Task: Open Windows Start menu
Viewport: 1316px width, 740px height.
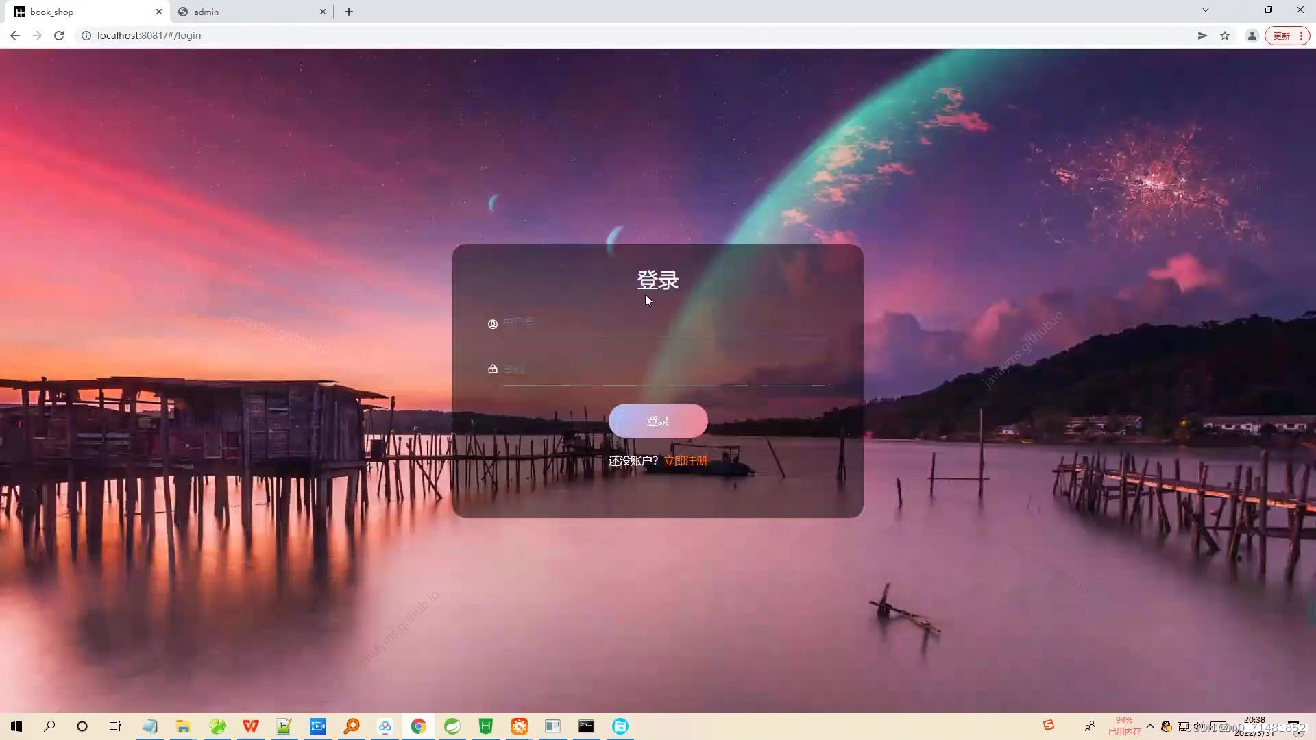Action: coord(16,726)
